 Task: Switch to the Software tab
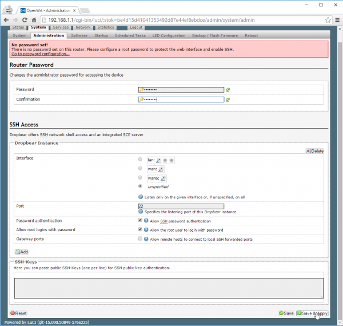(x=79, y=35)
